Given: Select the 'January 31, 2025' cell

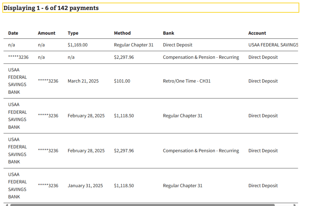Looking at the screenshot, I should [85, 186].
